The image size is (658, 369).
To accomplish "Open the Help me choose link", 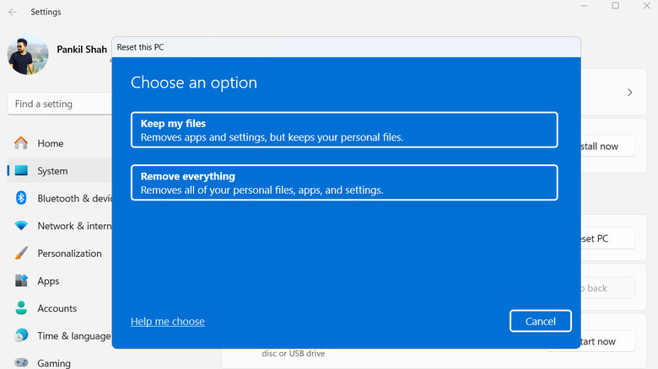I will (167, 321).
